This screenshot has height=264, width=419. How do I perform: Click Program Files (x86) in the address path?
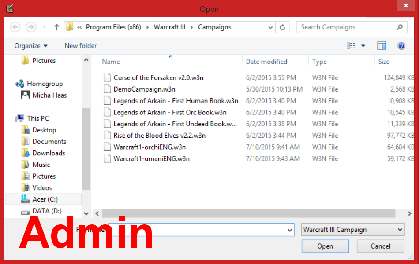tap(113, 27)
